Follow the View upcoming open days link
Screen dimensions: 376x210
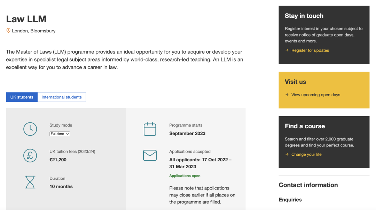315,95
